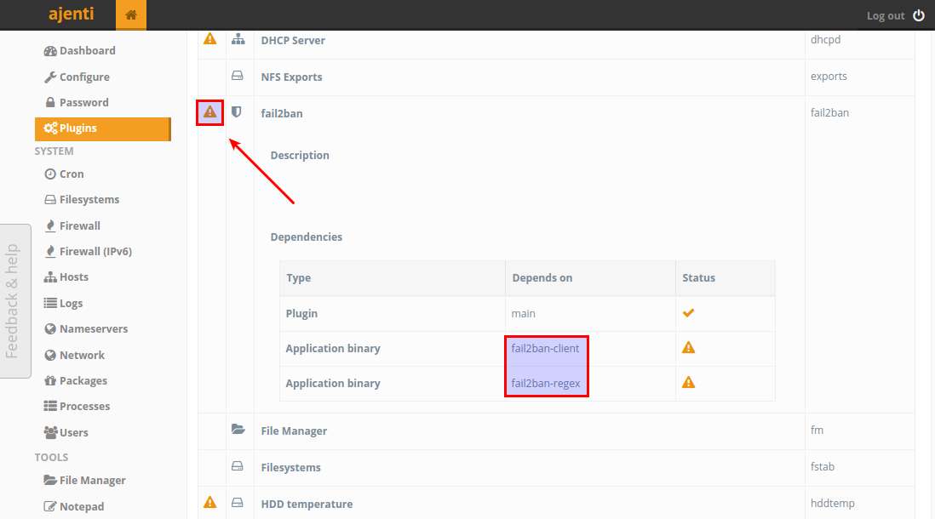Click the Network globe icon
This screenshot has height=519, width=935.
tap(50, 355)
